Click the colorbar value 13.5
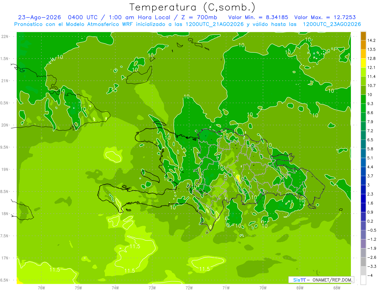Screen dimensions: 378x292 (x=371, y=49)
